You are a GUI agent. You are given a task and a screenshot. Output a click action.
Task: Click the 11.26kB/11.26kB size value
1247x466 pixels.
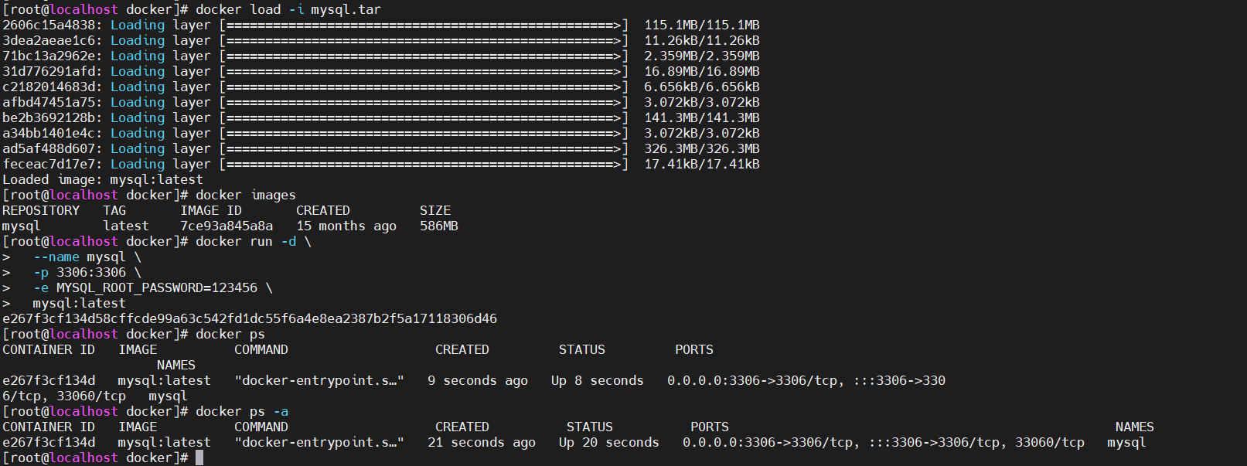point(702,40)
